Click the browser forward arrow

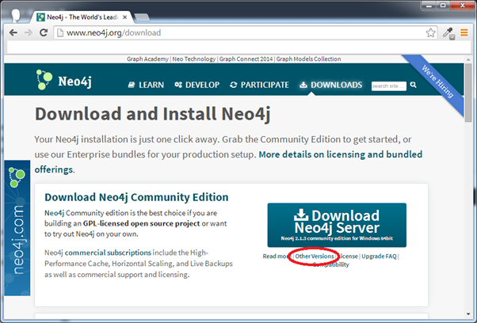pyautogui.click(x=29, y=32)
